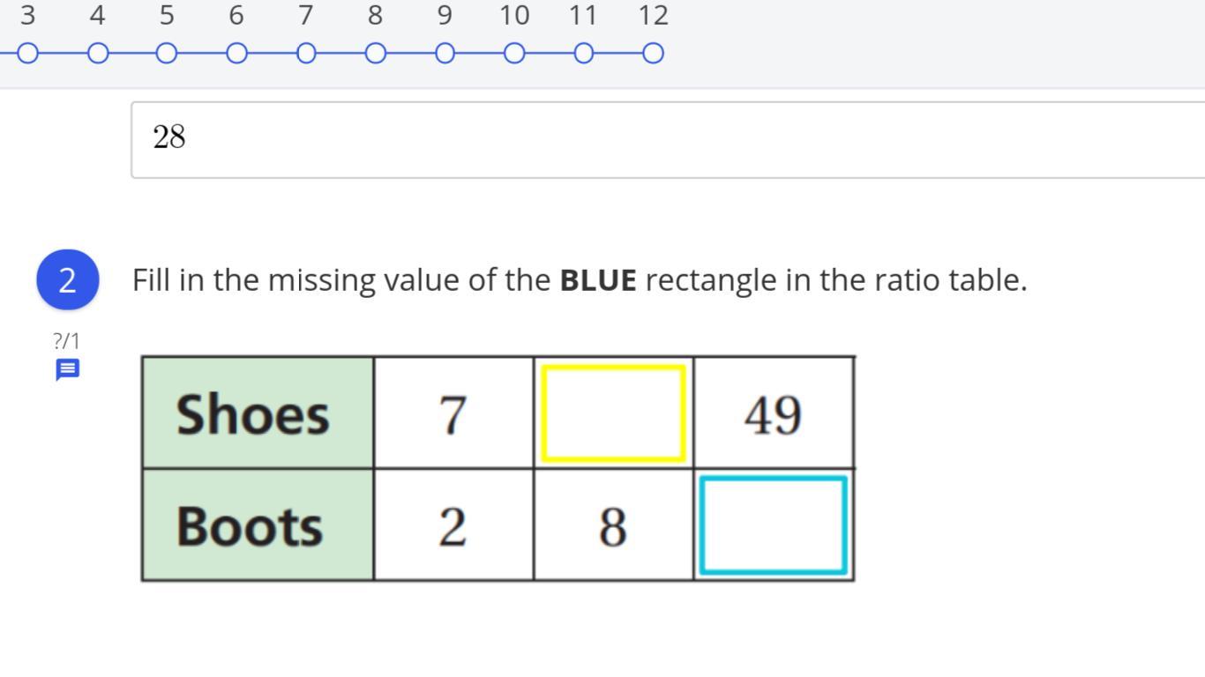Click the ?/1 score indicator

(66, 341)
